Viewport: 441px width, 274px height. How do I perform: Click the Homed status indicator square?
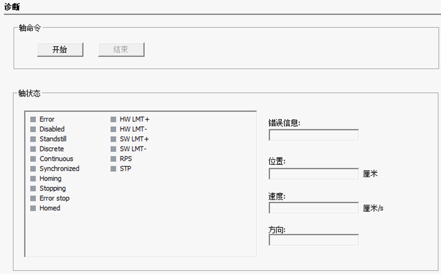pyautogui.click(x=33, y=208)
